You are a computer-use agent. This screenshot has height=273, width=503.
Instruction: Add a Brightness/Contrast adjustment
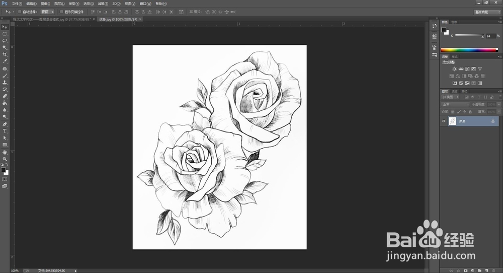click(x=454, y=69)
